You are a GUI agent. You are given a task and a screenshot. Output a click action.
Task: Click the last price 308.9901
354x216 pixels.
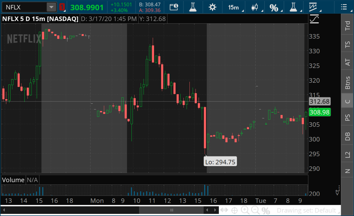87,7
